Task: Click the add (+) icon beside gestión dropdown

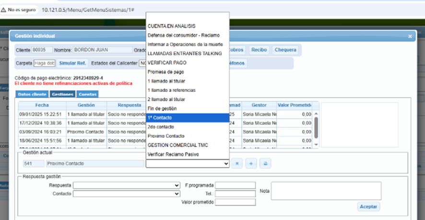Action: tap(251, 164)
